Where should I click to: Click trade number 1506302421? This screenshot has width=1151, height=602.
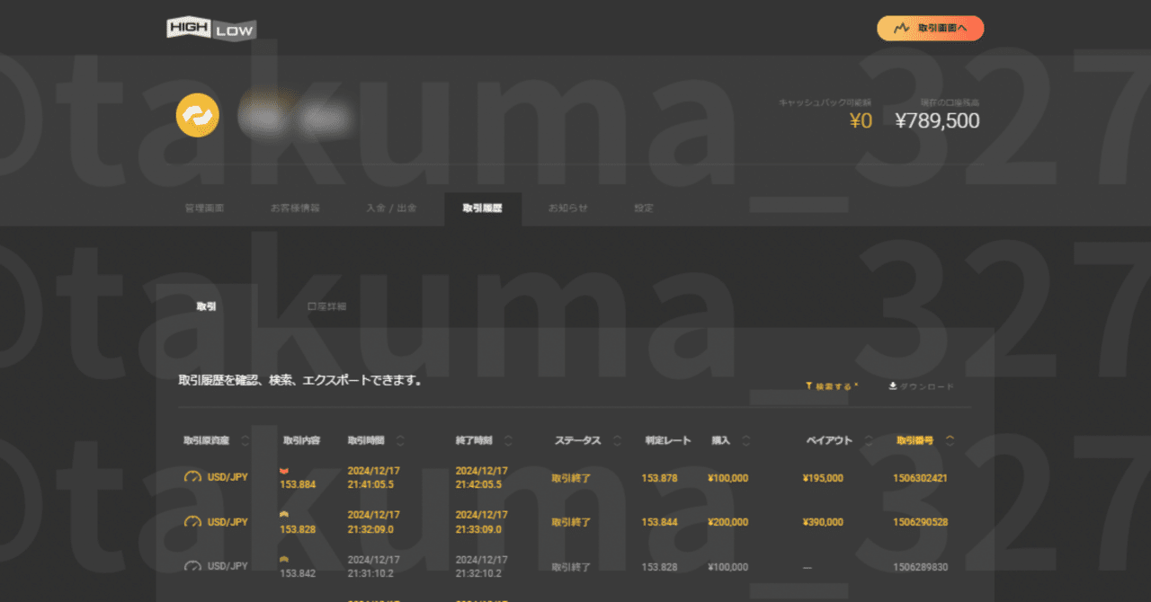920,478
